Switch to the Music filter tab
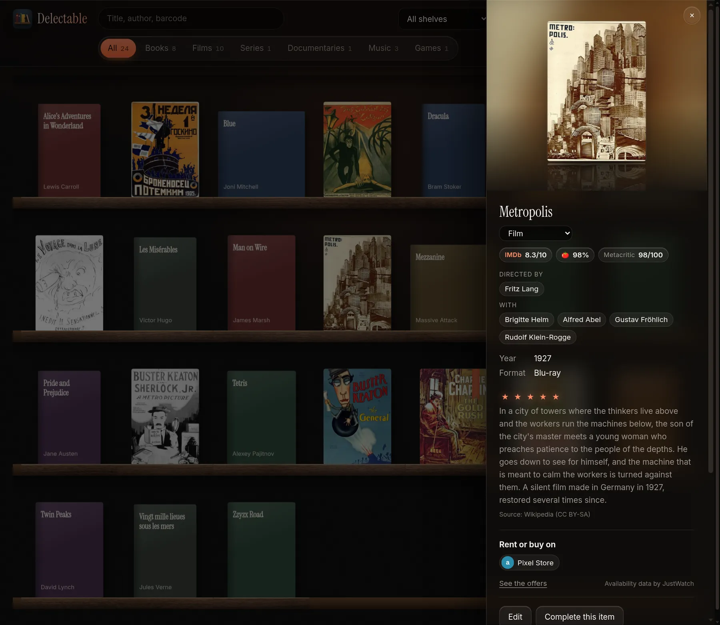Image resolution: width=720 pixels, height=625 pixels. click(x=383, y=48)
